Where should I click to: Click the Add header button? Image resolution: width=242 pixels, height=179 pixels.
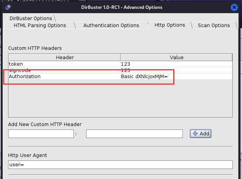pos(201,133)
